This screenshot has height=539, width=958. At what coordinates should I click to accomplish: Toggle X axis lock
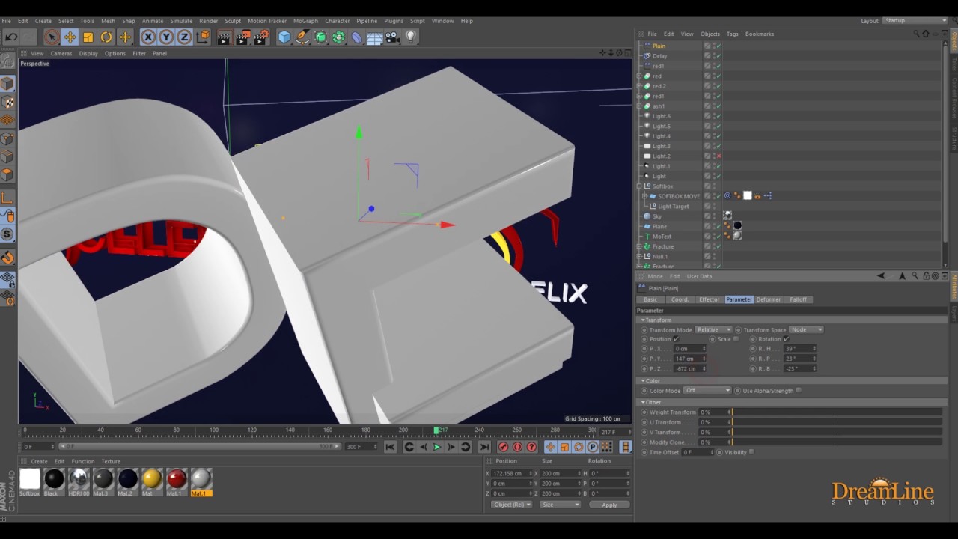pyautogui.click(x=148, y=37)
